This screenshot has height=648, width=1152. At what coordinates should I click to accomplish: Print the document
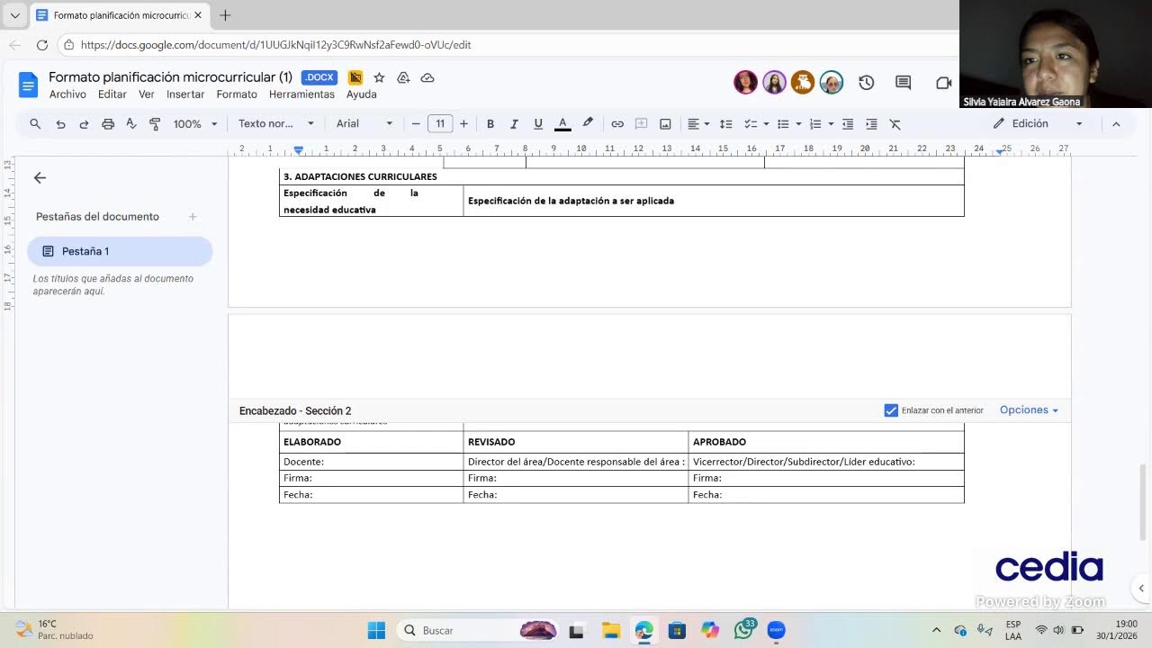pyautogui.click(x=108, y=124)
